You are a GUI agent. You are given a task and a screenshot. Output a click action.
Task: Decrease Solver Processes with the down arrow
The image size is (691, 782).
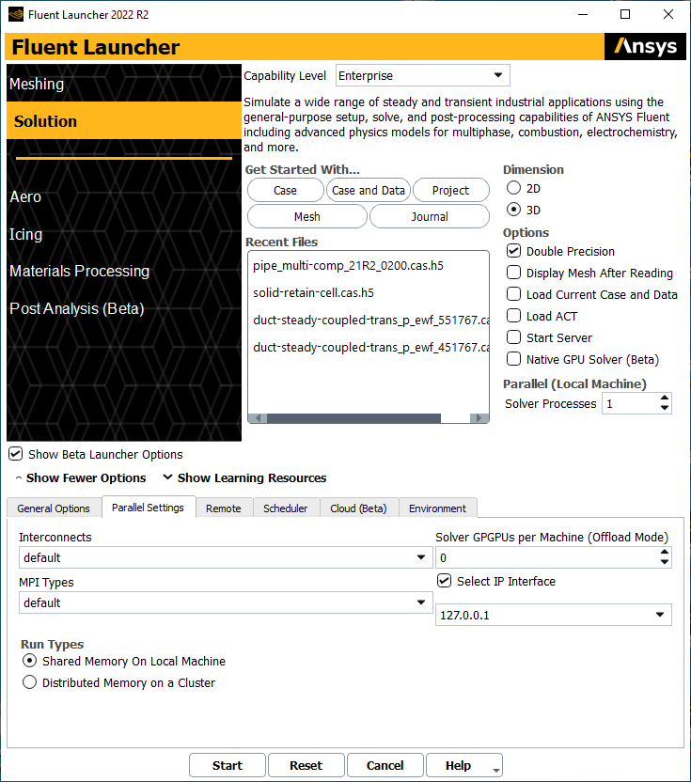(x=664, y=408)
